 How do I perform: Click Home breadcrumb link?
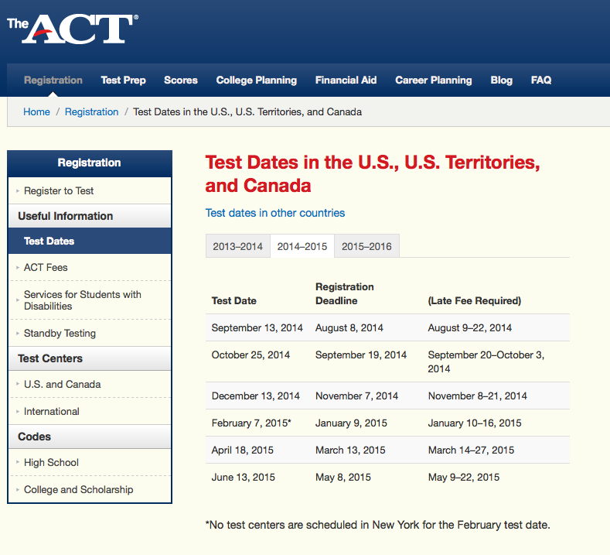pyautogui.click(x=36, y=111)
